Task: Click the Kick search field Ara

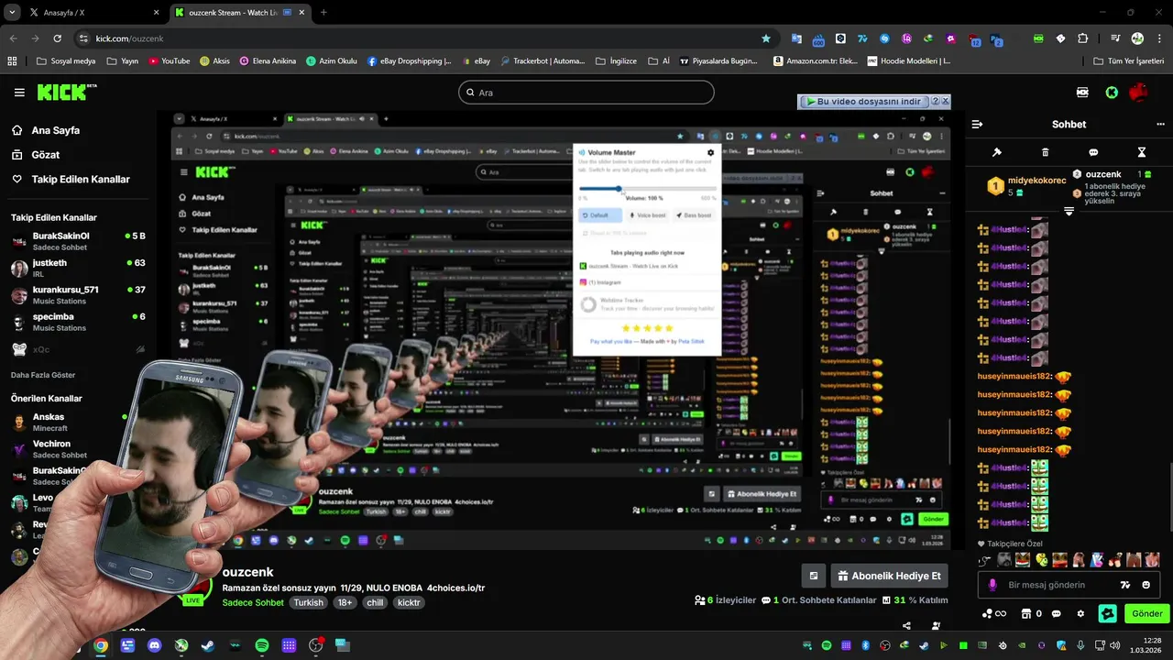Action: (x=586, y=93)
